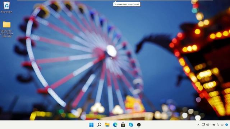Open volume speaker tray icon
Viewport: 230px width, 129px height.
(x=208, y=125)
